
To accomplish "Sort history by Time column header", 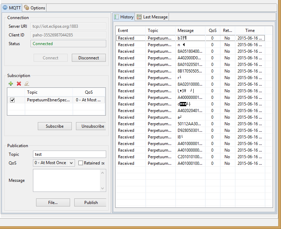I will pyautogui.click(x=250, y=31).
